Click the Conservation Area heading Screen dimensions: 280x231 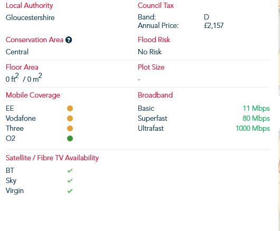(34, 40)
